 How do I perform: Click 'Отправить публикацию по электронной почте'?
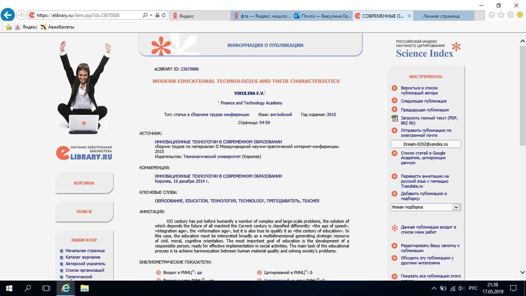click(426, 133)
